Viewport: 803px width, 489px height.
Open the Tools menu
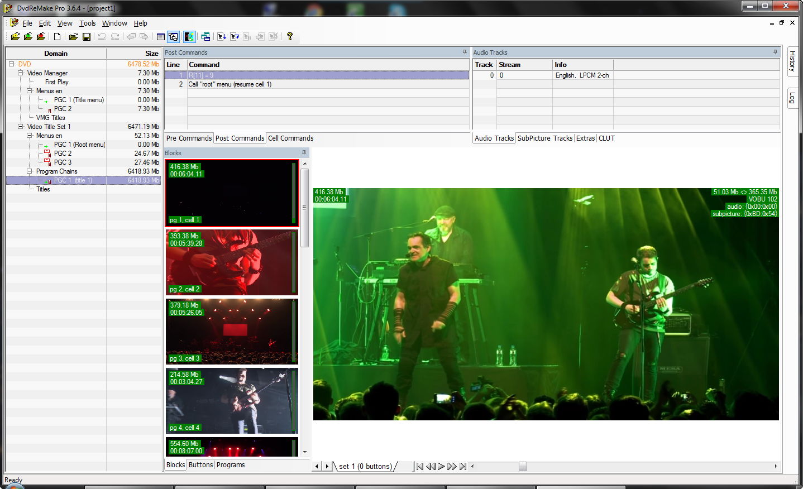[x=87, y=23]
